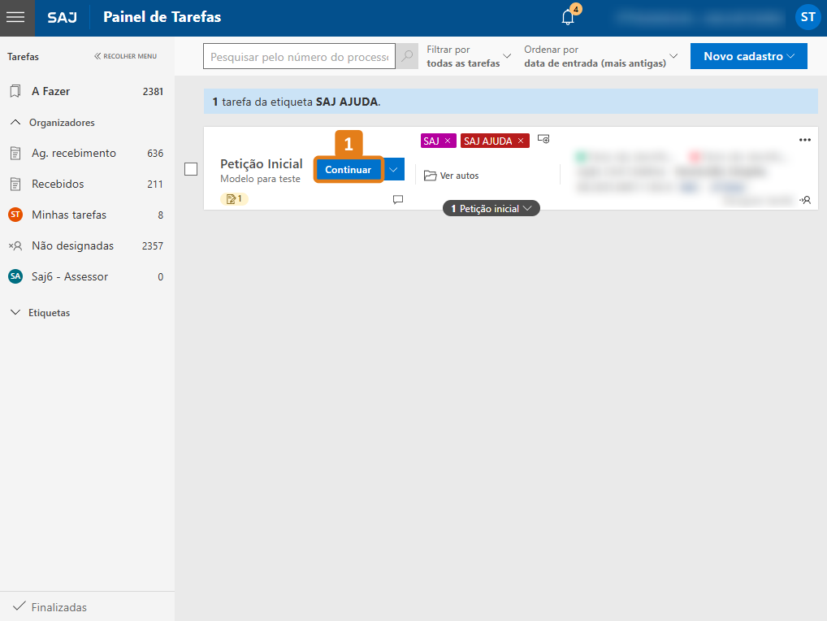Click the ST user avatar
The image size is (827, 621).
[x=808, y=17]
